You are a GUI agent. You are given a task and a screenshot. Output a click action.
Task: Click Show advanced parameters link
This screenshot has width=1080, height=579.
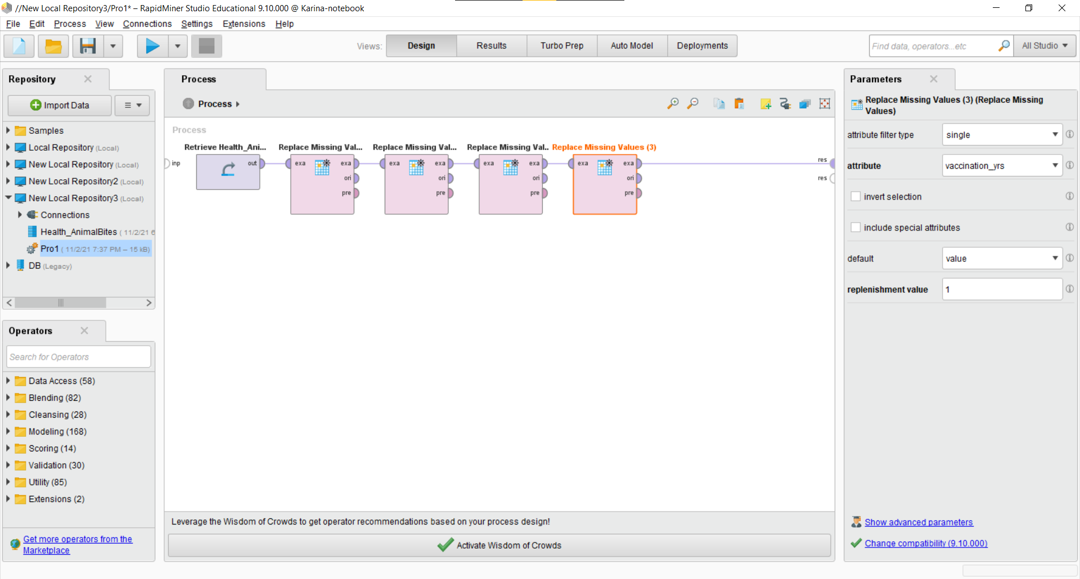pyautogui.click(x=919, y=522)
